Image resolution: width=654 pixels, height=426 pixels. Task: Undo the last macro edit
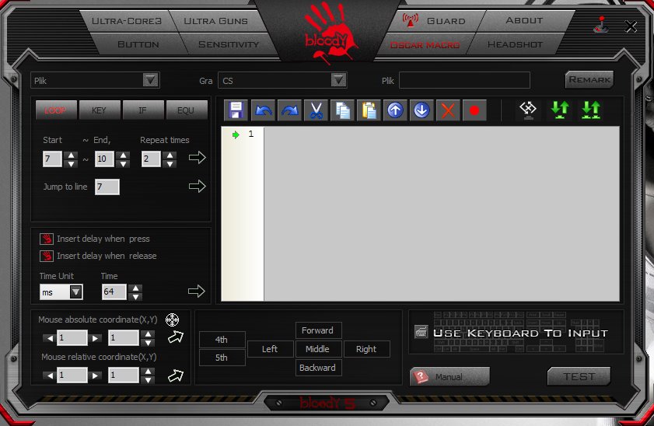(263, 110)
